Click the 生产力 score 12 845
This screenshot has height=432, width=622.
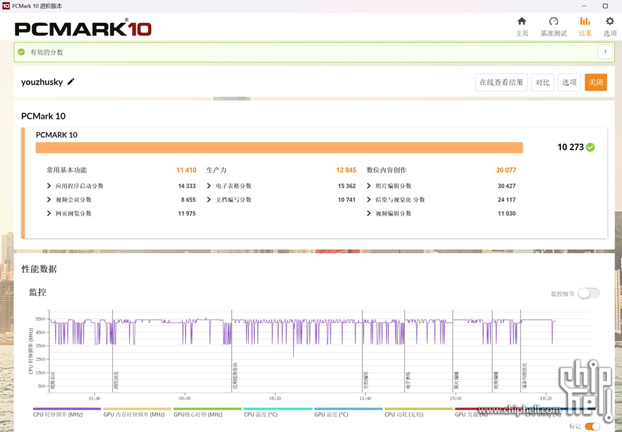click(347, 170)
